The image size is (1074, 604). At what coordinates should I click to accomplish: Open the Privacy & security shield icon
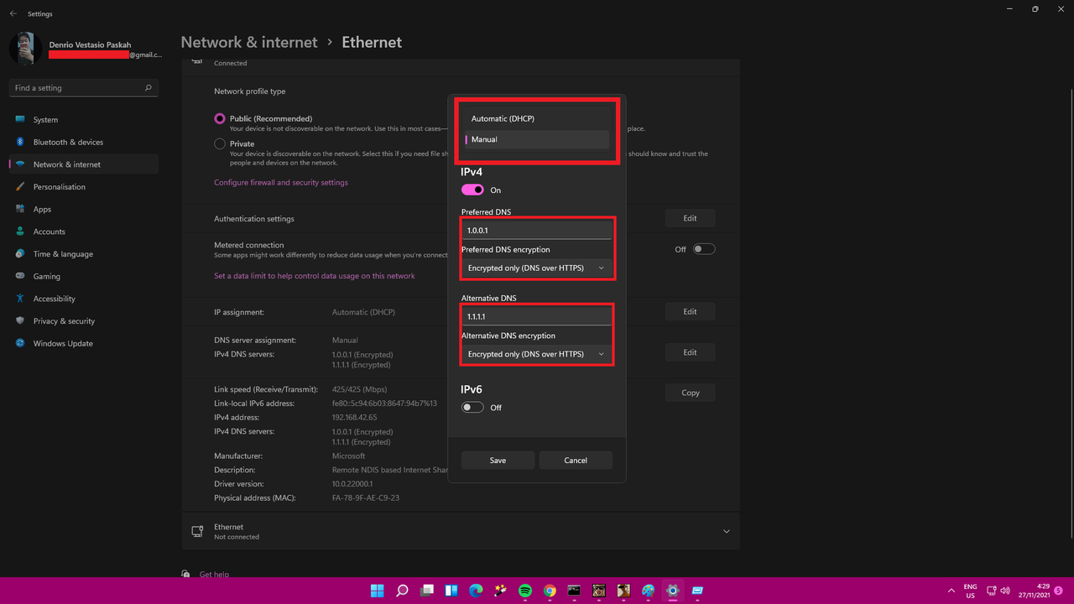click(x=20, y=321)
